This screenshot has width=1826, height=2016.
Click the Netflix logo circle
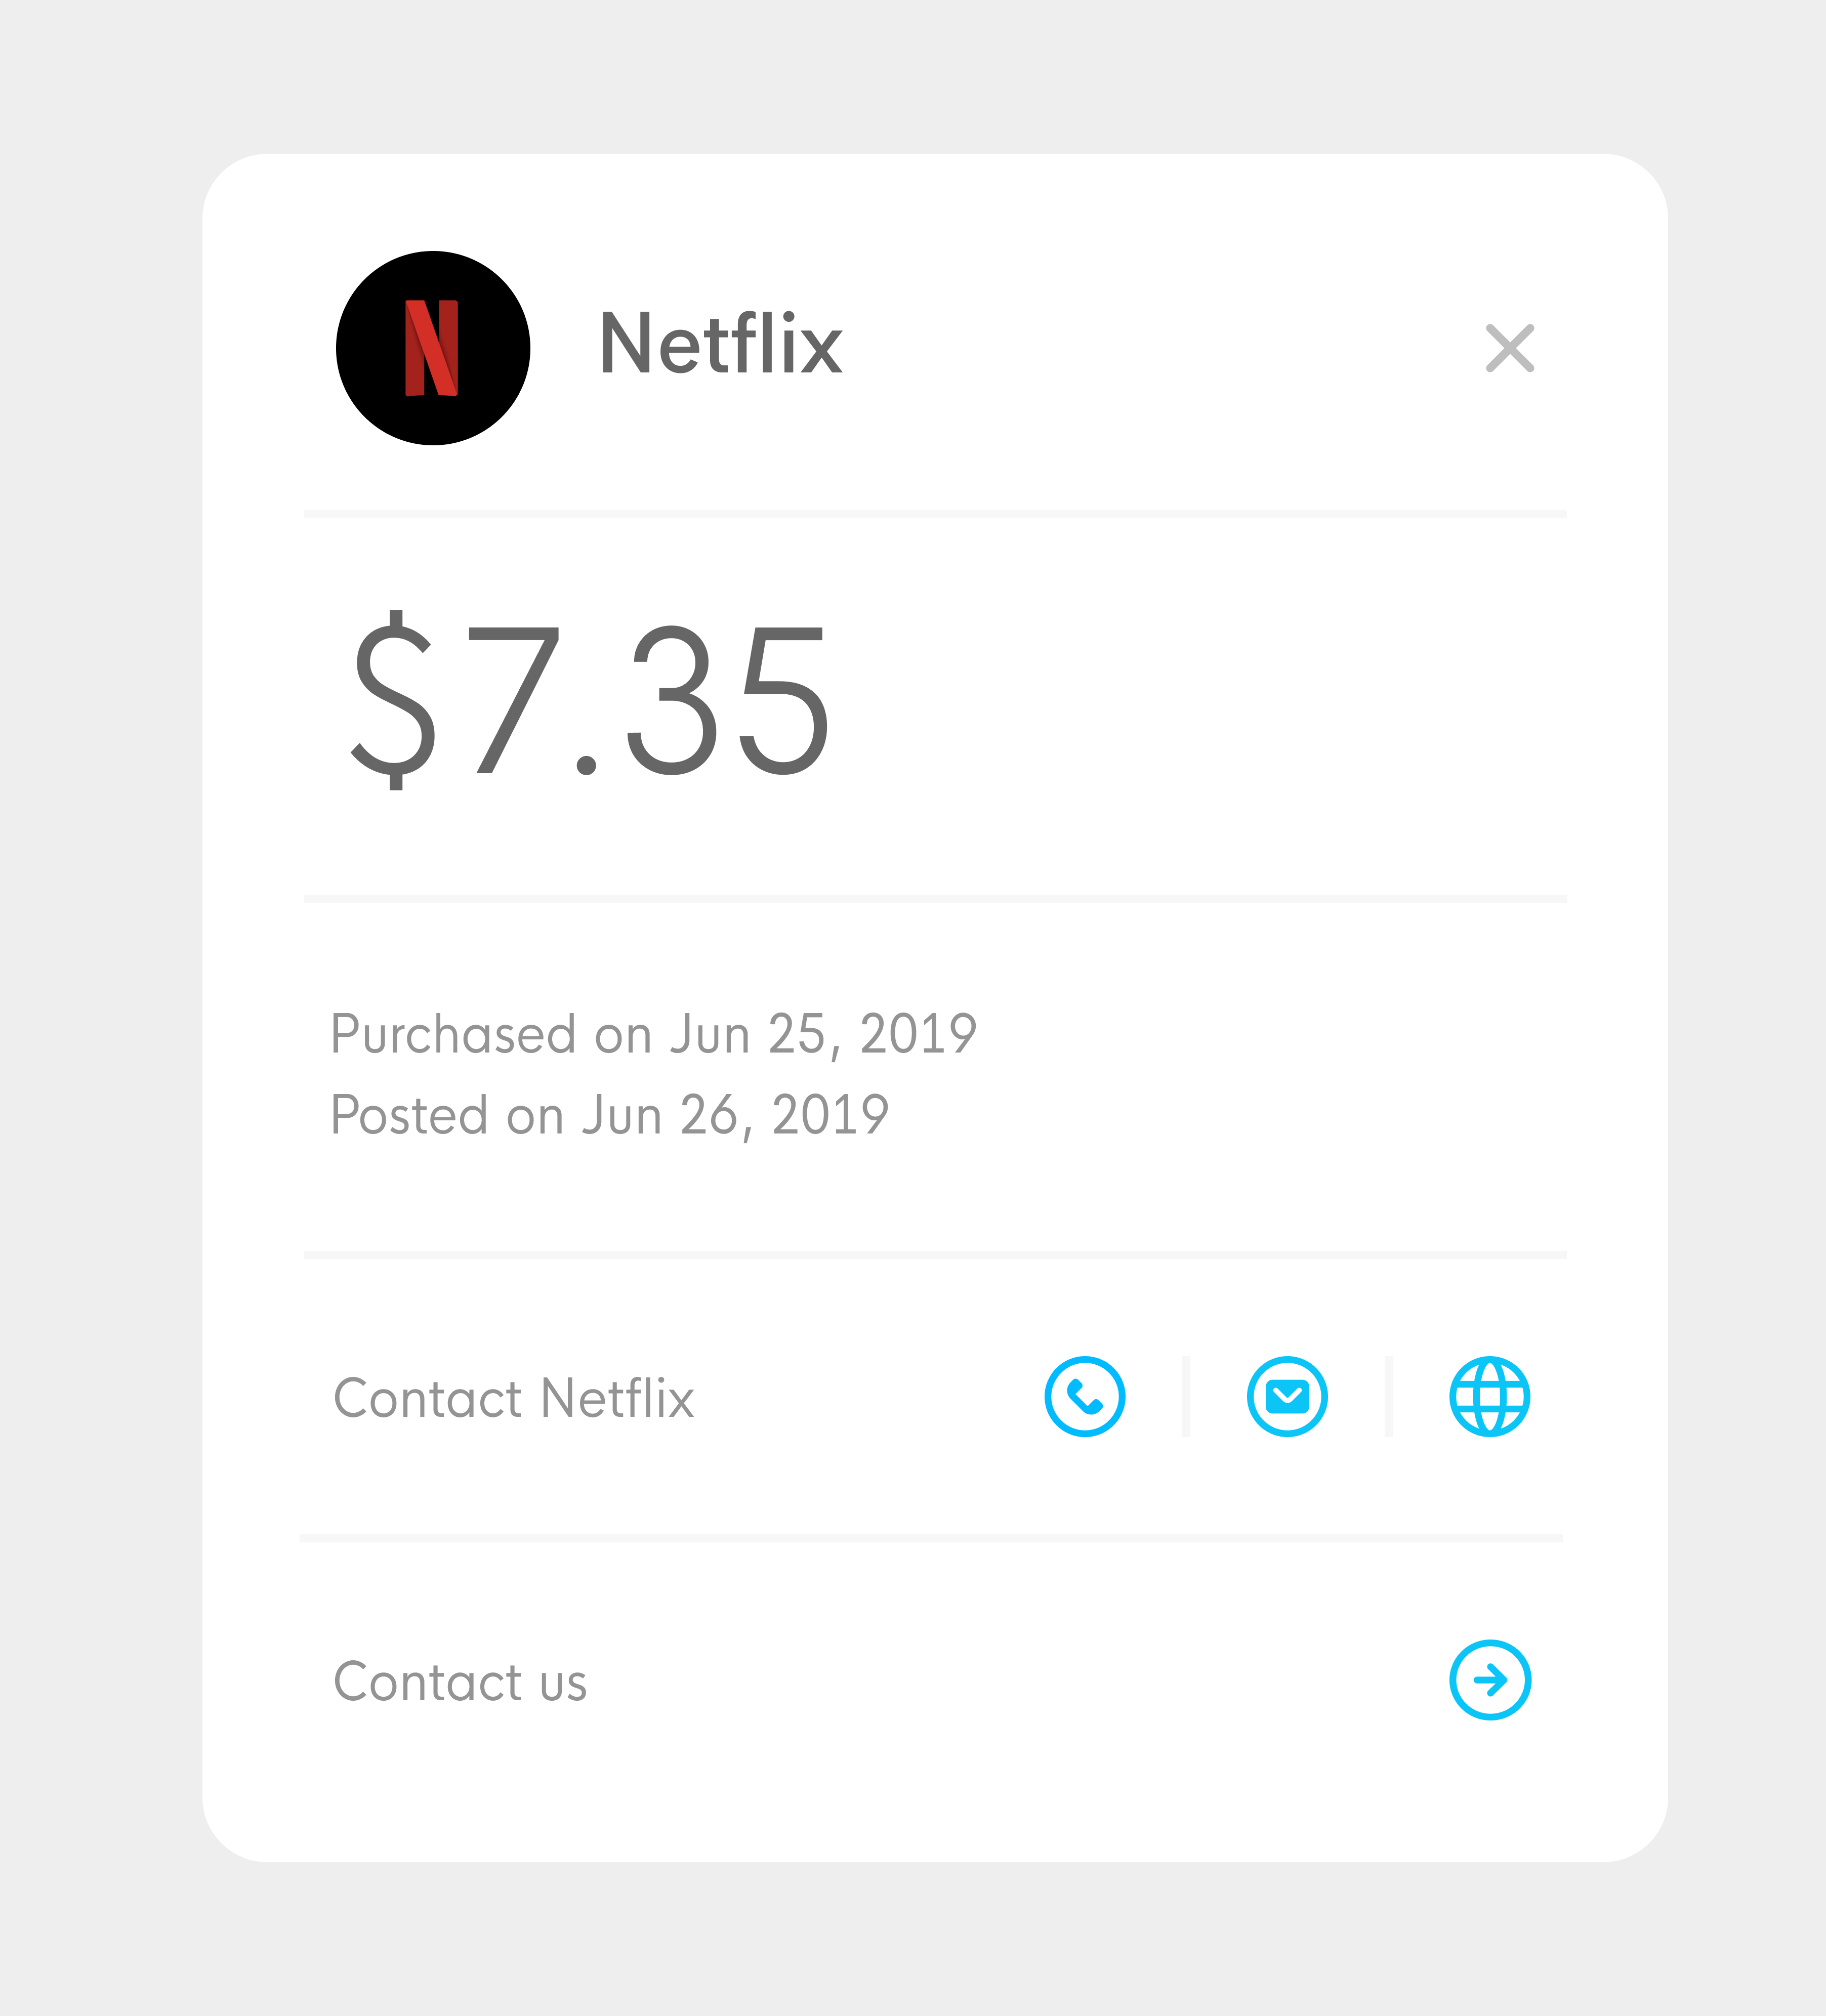(x=433, y=348)
